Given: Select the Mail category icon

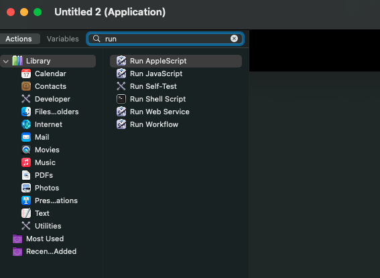Looking at the screenshot, I should [x=26, y=137].
